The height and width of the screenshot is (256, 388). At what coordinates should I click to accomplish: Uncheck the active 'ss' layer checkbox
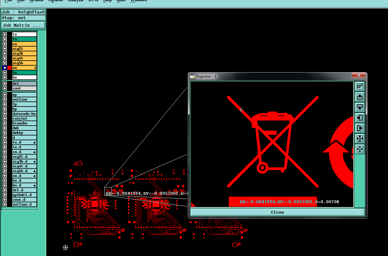click(x=5, y=68)
